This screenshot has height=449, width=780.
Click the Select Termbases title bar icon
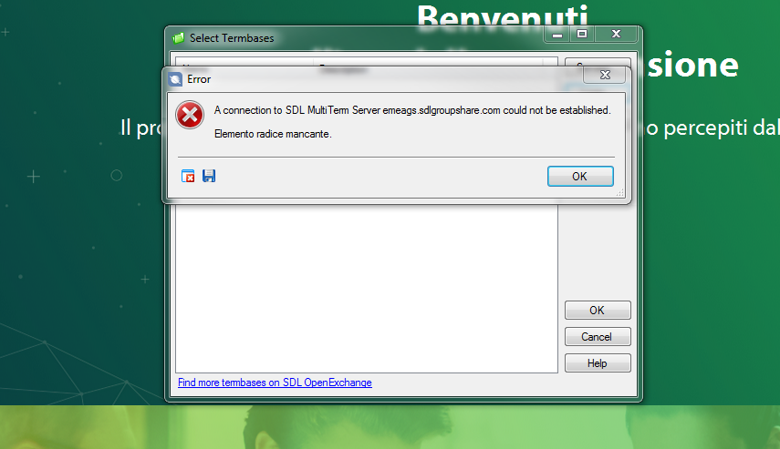pyautogui.click(x=178, y=38)
